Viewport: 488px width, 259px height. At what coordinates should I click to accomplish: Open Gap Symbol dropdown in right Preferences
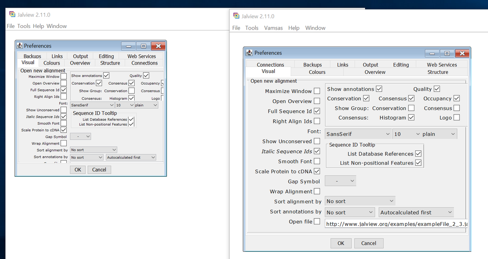coord(340,181)
